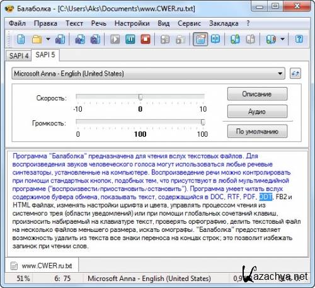This screenshot has width=315, height=288.
Task: Close the Балаболка window
Action: [297, 6]
